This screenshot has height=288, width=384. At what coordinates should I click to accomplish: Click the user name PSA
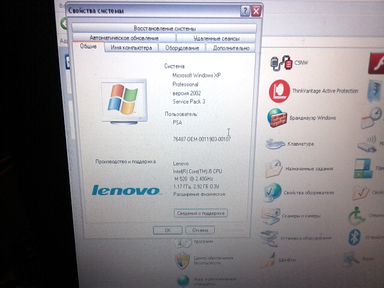pos(178,122)
